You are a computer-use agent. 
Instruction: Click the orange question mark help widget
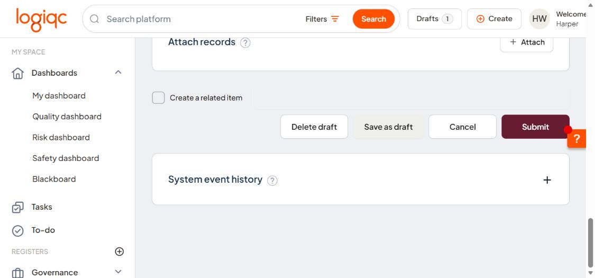(x=576, y=139)
